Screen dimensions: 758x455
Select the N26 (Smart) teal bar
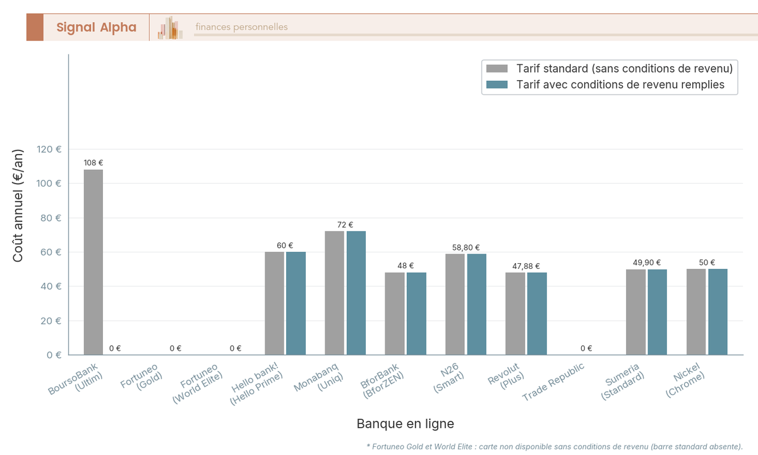(477, 303)
